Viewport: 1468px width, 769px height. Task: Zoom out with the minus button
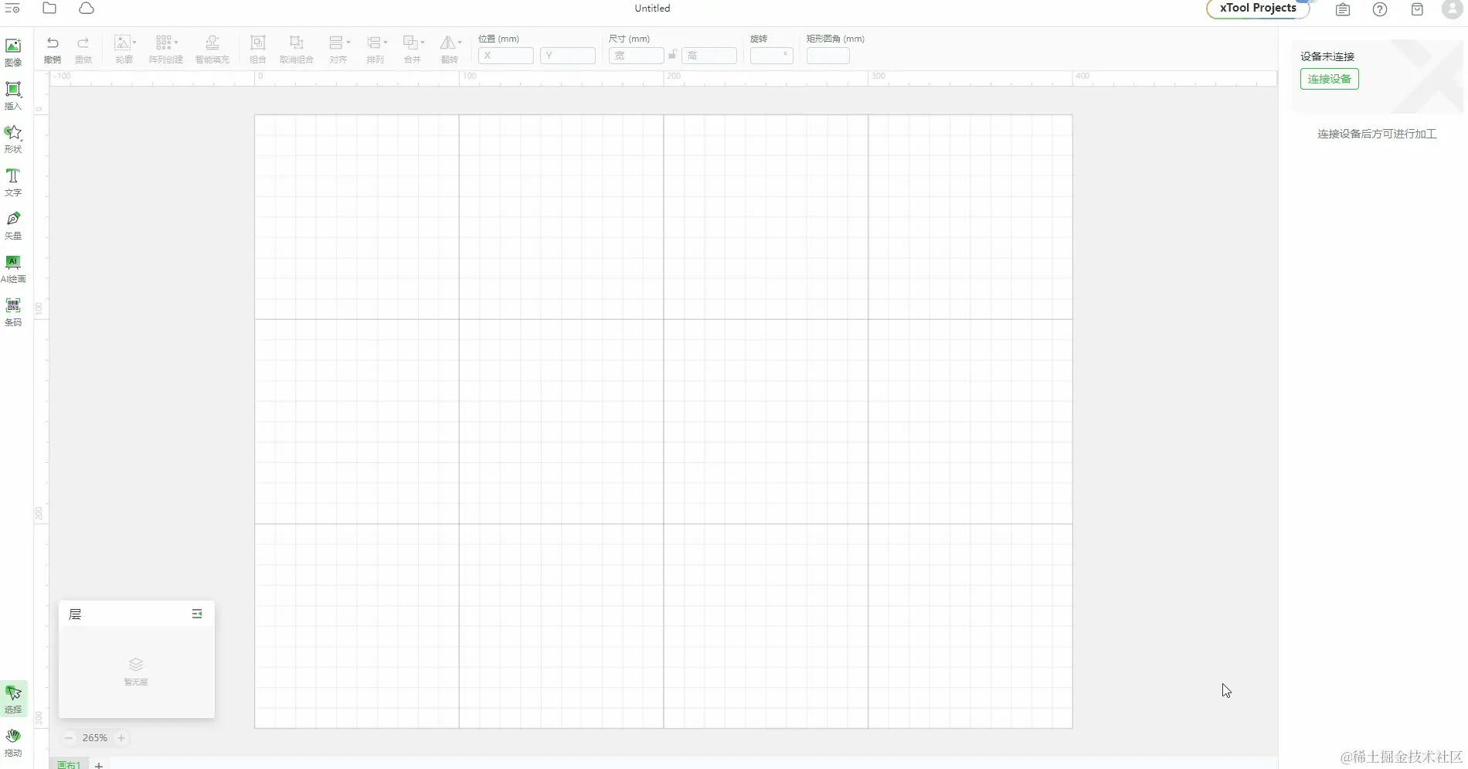69,738
